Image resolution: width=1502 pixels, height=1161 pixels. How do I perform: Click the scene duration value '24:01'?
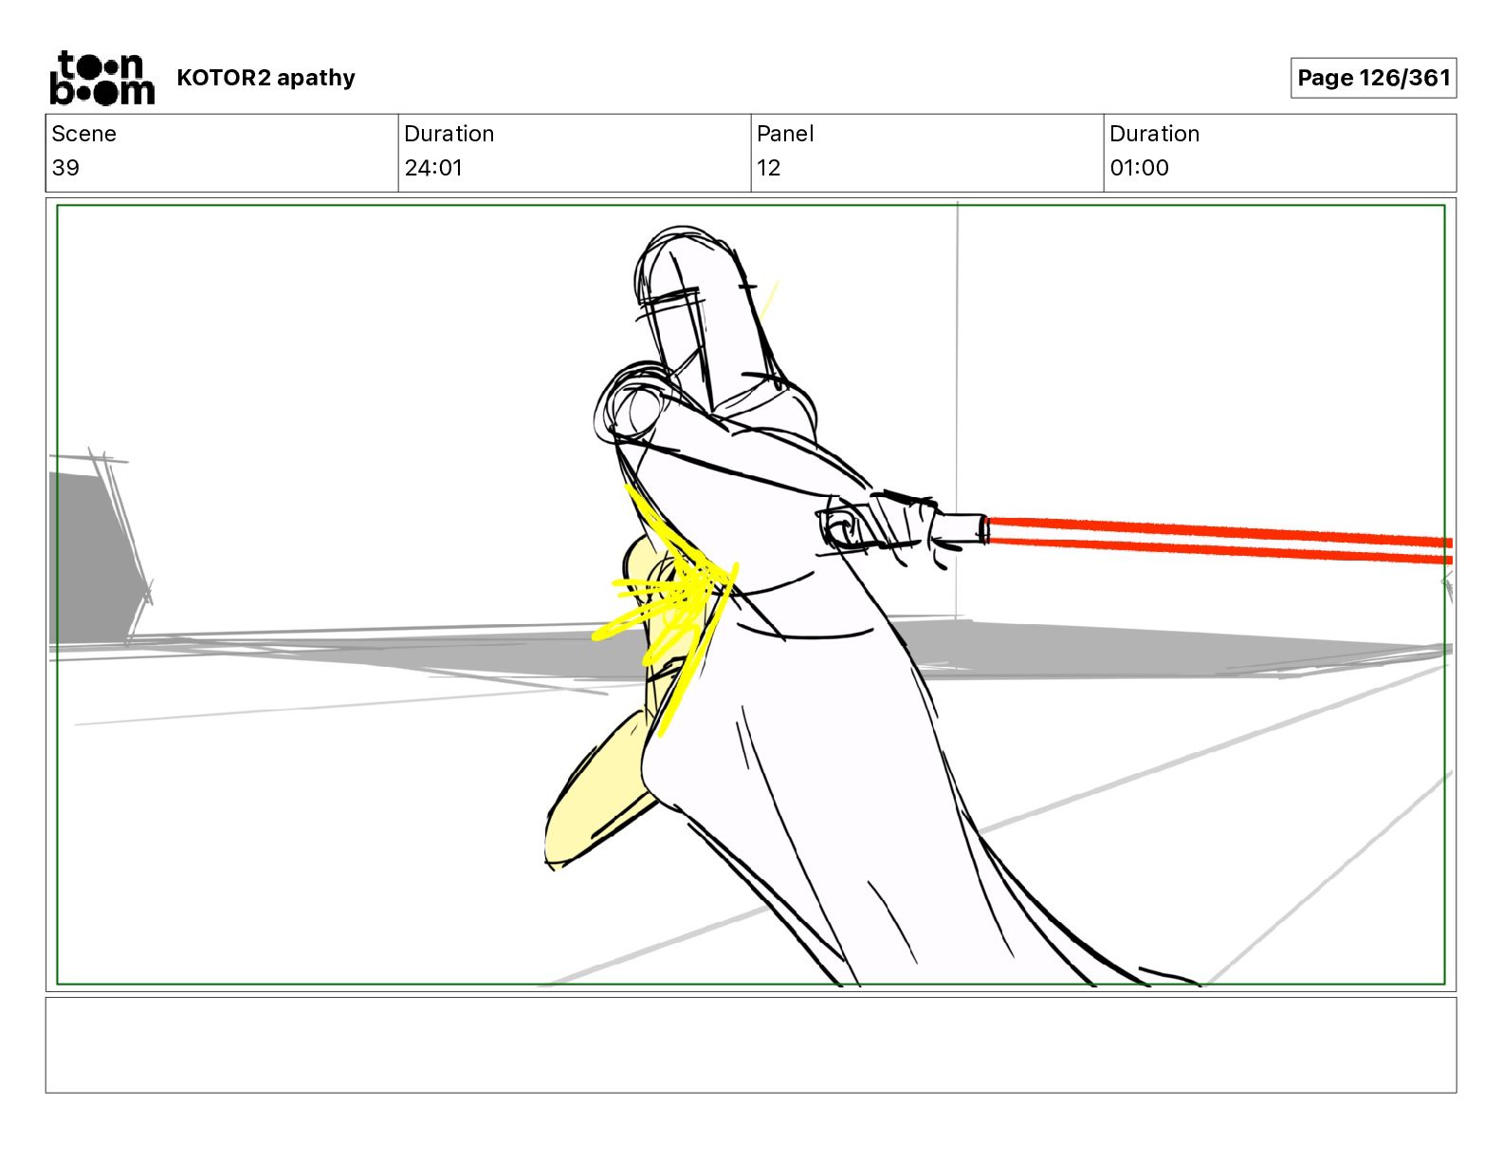[433, 168]
